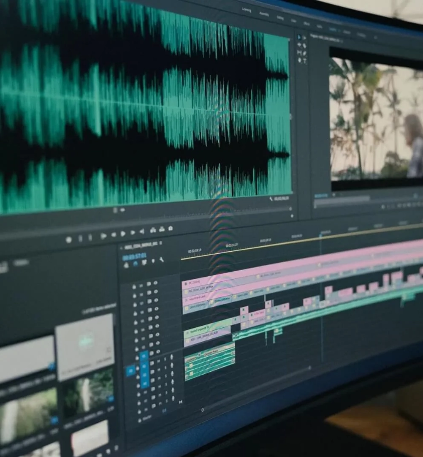Enable voice-over record microphone on first audio track
Image resolution: width=423 pixels, height=457 pixels.
[171, 357]
